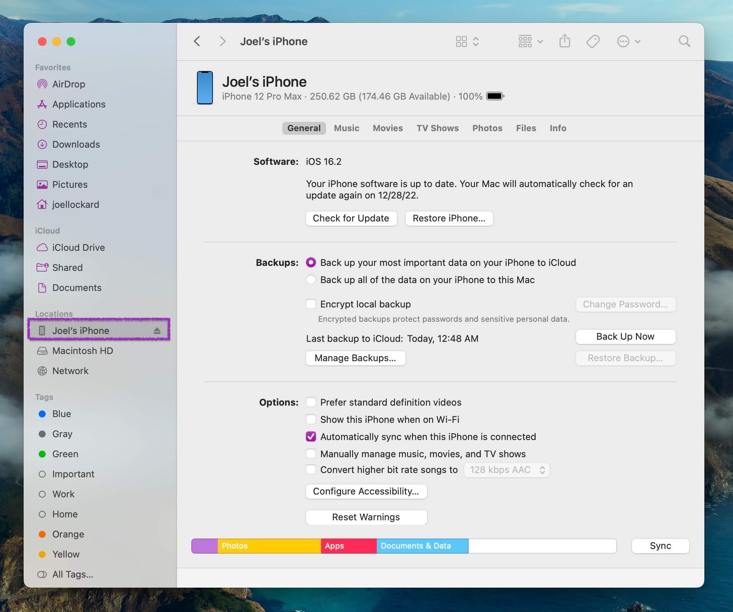Image resolution: width=733 pixels, height=612 pixels.
Task: Switch to the Files tab
Action: 526,128
